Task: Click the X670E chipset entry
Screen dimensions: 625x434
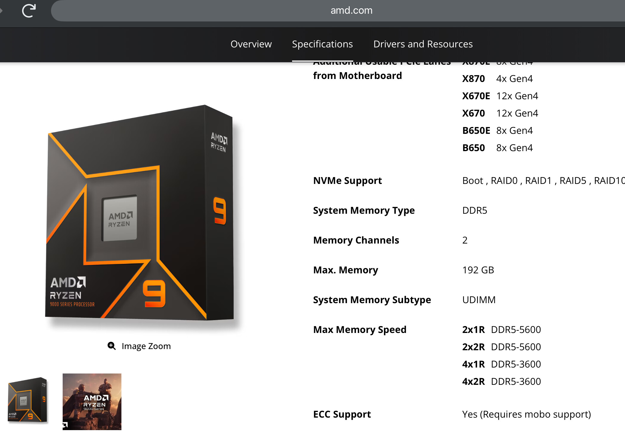Action: tap(476, 96)
